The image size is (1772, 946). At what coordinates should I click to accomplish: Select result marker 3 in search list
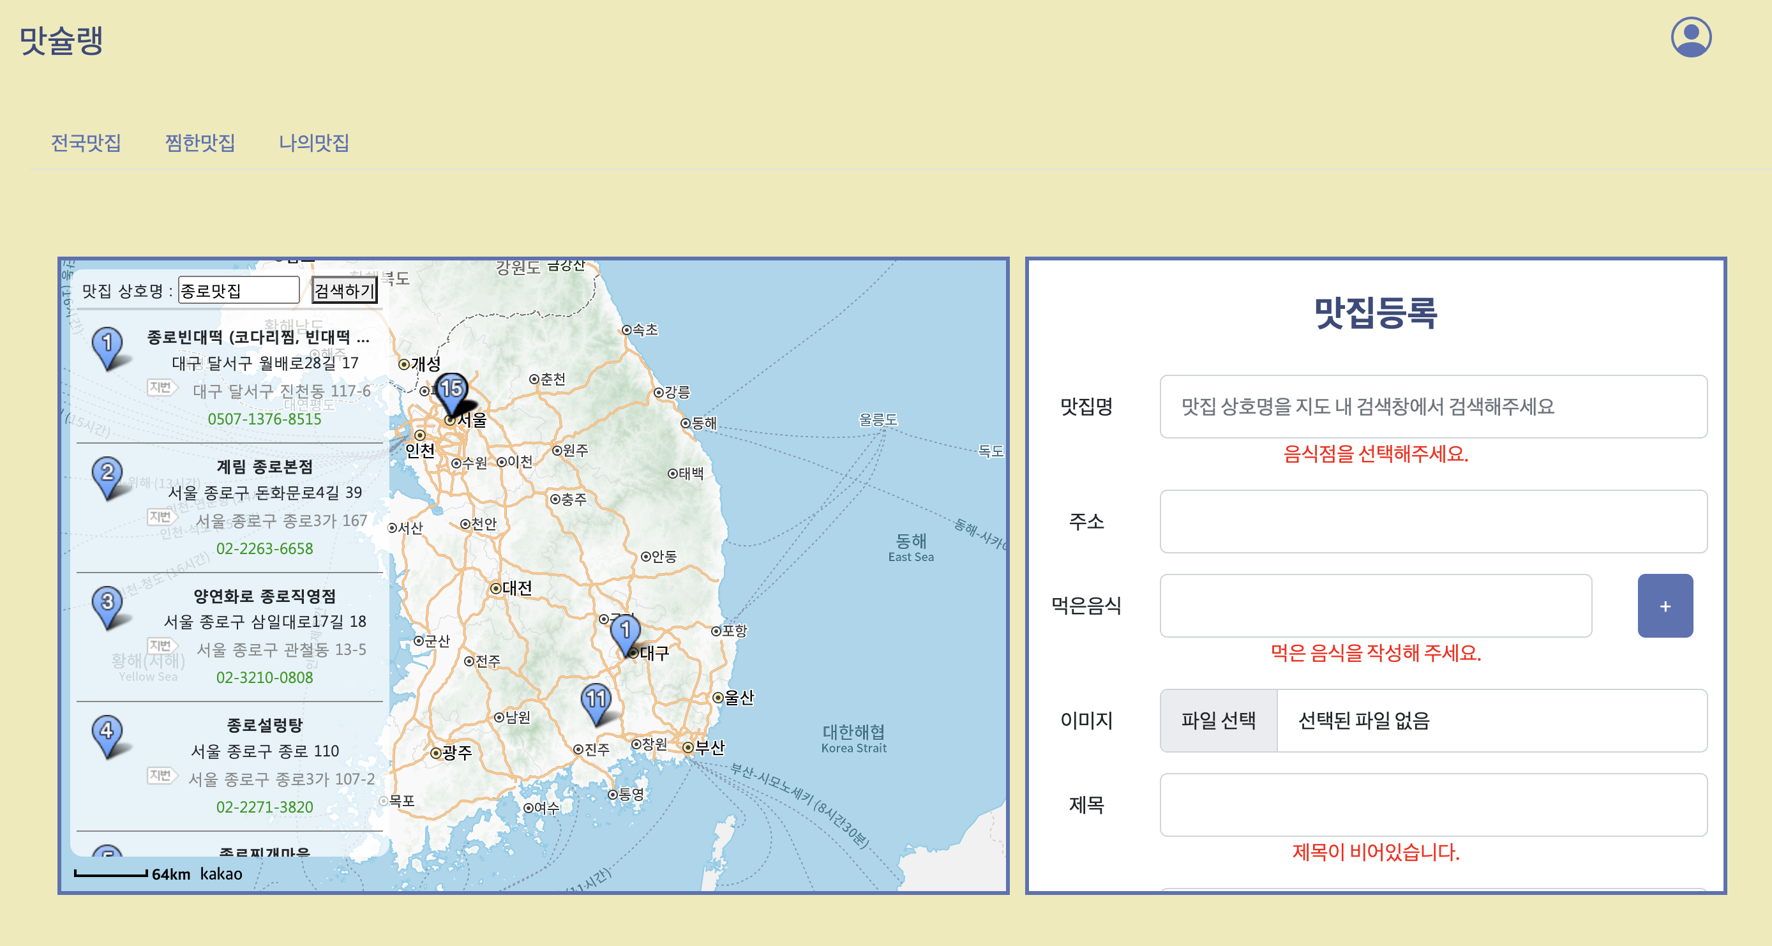pyautogui.click(x=107, y=604)
